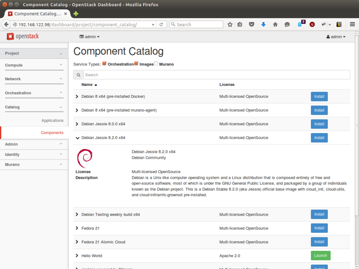
Task: Open the Firefox downloads arrow
Action: coord(263,24)
